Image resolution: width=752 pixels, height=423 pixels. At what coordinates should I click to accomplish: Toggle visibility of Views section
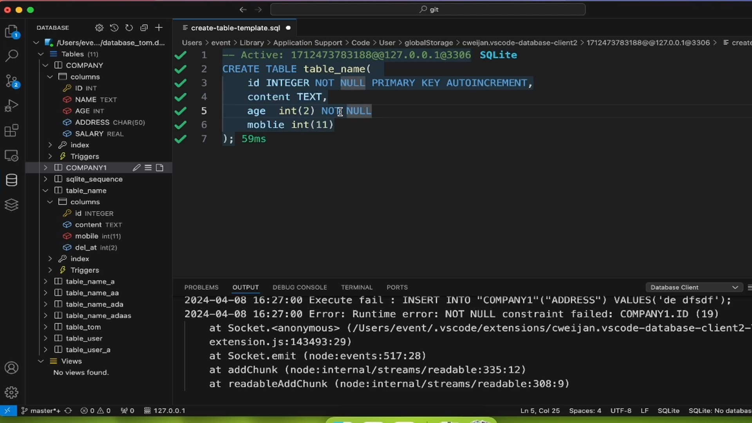tap(40, 361)
